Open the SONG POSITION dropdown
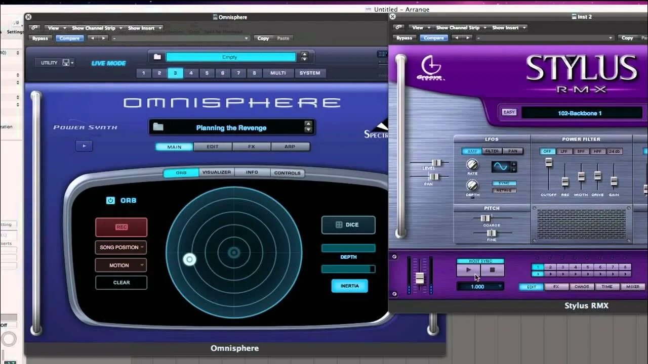The image size is (648, 364). (121, 247)
